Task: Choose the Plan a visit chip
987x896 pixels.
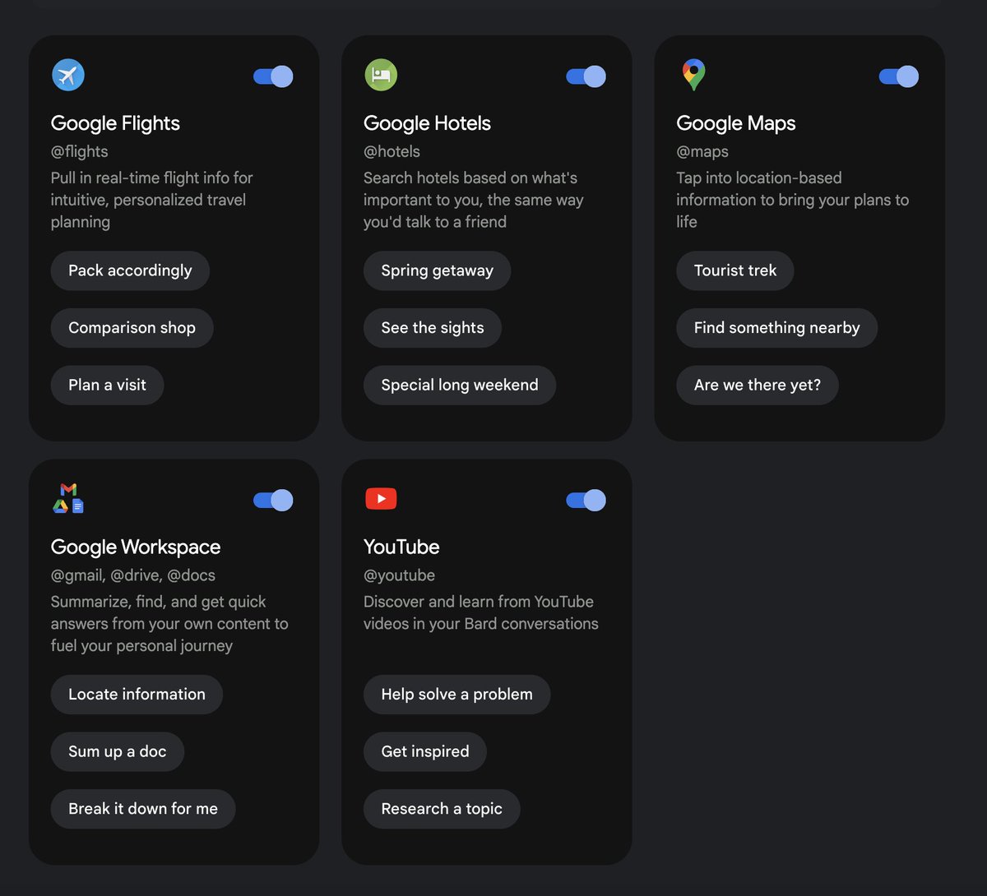Action: click(x=107, y=385)
